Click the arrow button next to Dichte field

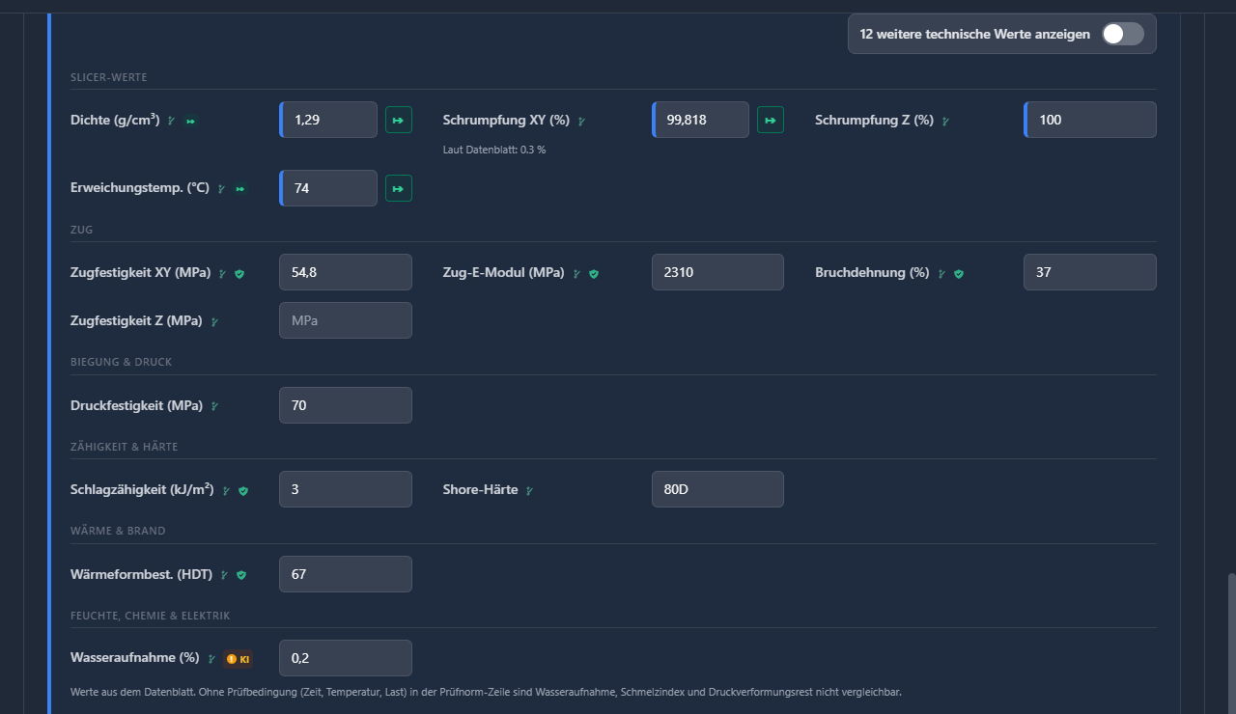[x=399, y=120]
